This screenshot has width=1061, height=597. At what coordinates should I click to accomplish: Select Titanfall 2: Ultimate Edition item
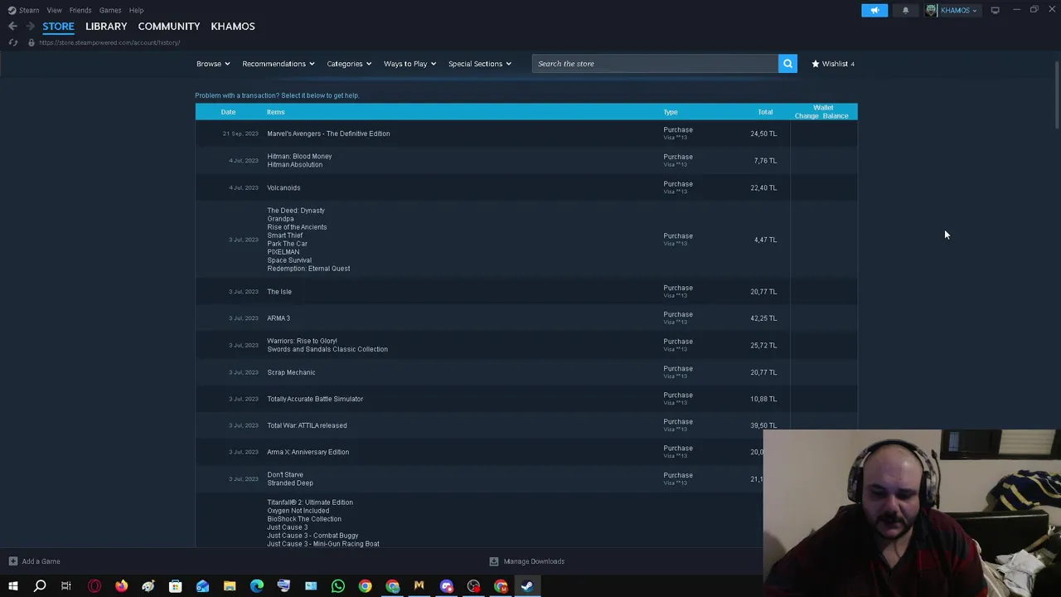310,502
